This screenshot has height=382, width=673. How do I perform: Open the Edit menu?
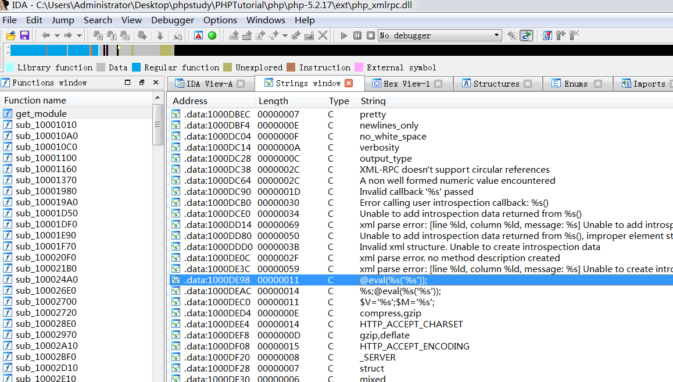pyautogui.click(x=34, y=20)
